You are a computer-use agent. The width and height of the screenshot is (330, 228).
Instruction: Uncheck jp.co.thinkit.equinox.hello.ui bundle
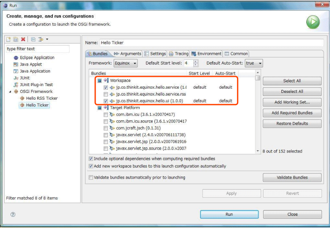pos(106,101)
